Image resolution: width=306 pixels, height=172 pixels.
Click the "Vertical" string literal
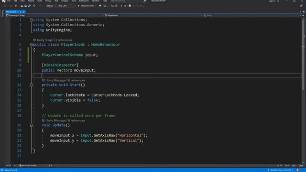(128, 140)
